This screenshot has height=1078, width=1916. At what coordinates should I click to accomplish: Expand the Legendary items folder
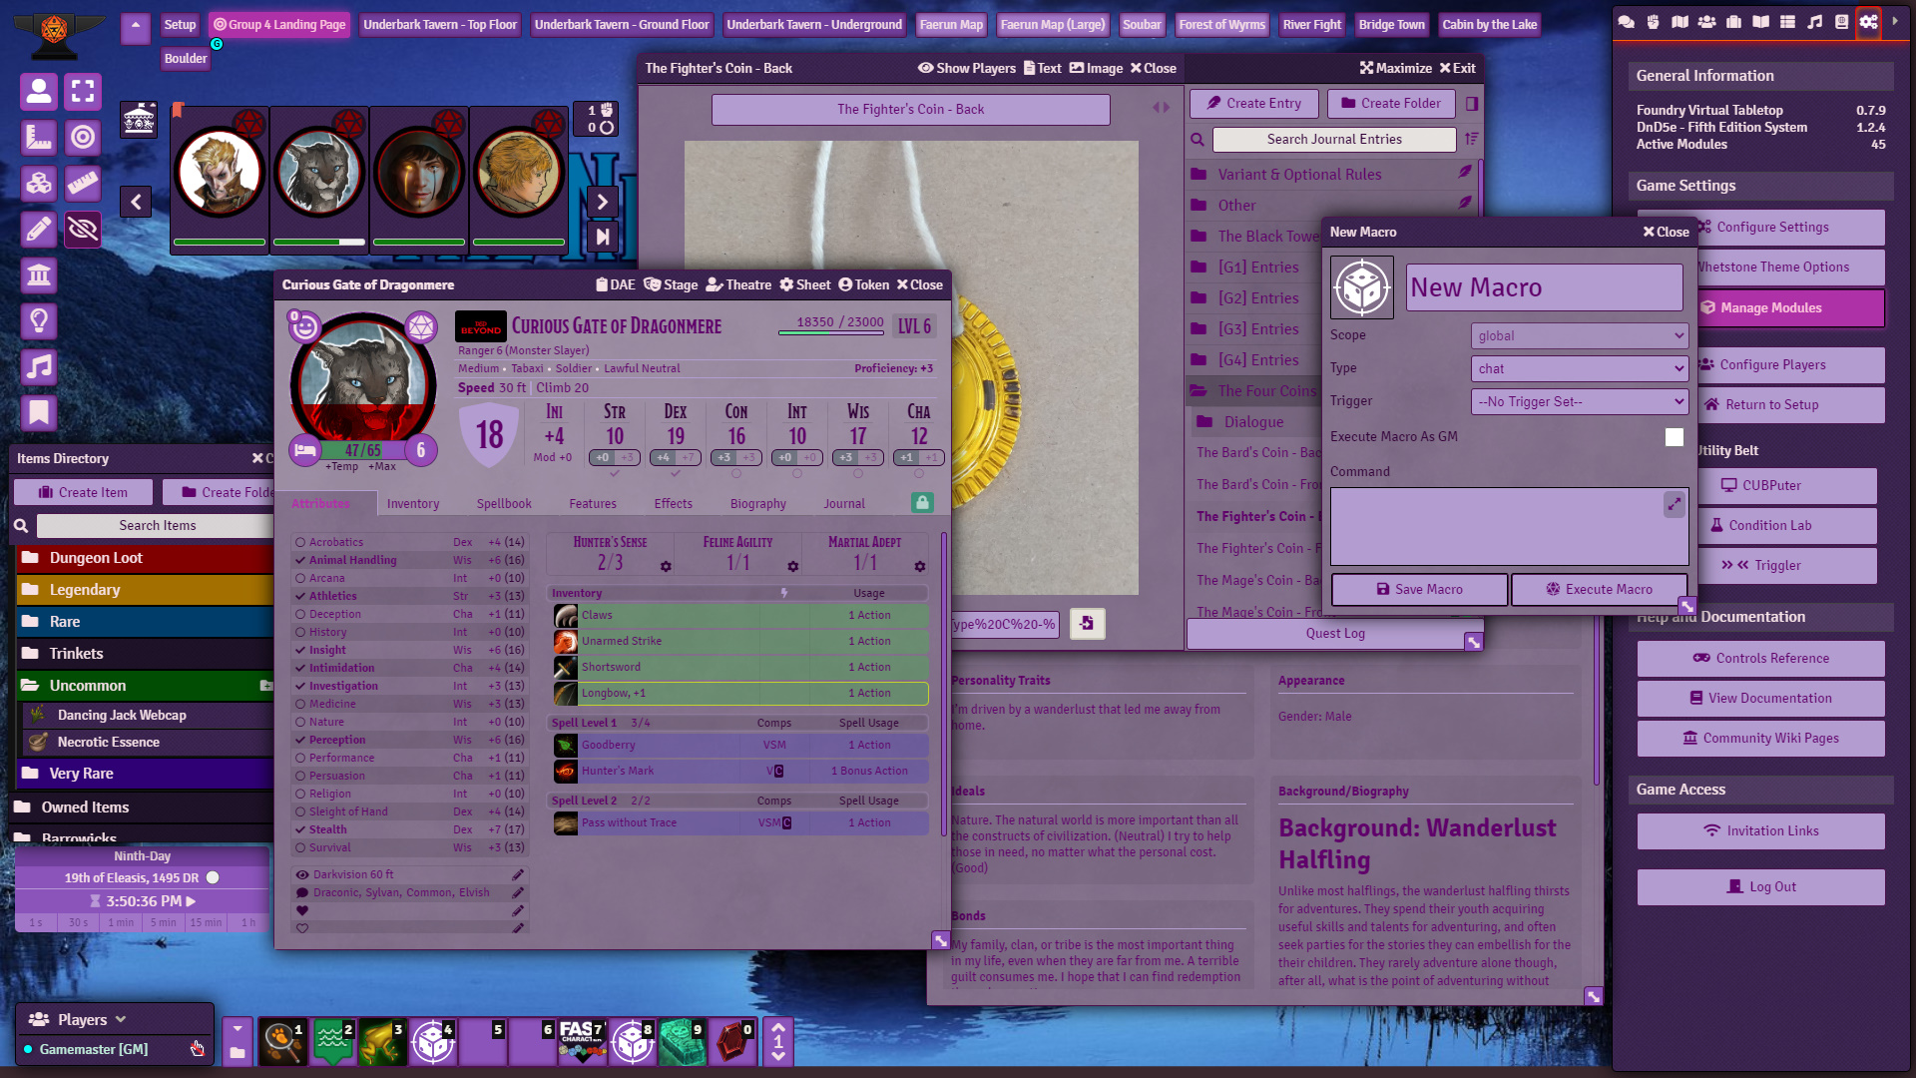click(x=85, y=590)
